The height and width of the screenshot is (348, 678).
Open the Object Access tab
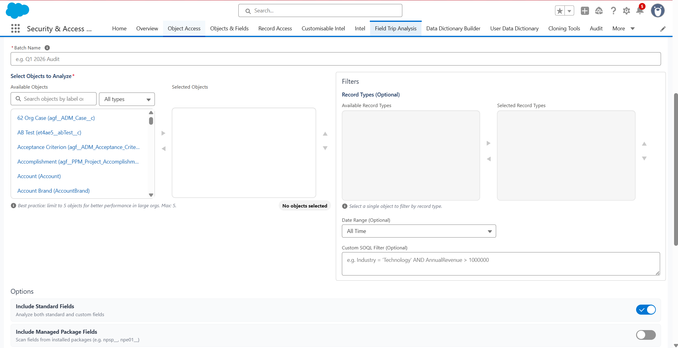(184, 29)
